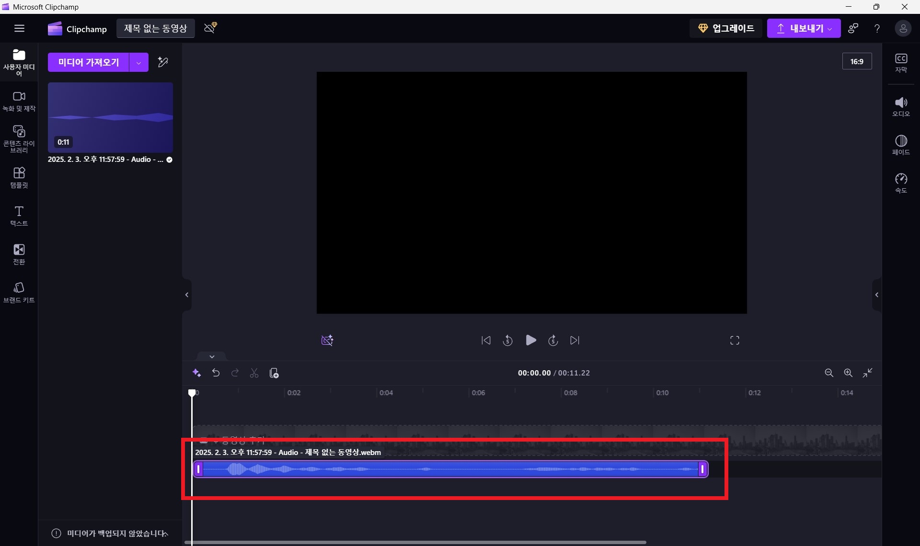Click the media file name 2025. 2. 3. 오후 11:57:59 - Audio

coord(105,159)
